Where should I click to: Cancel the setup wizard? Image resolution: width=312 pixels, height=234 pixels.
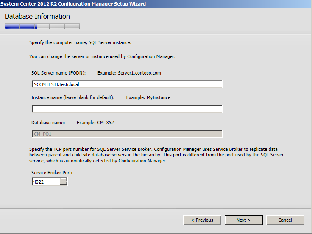(x=285, y=220)
